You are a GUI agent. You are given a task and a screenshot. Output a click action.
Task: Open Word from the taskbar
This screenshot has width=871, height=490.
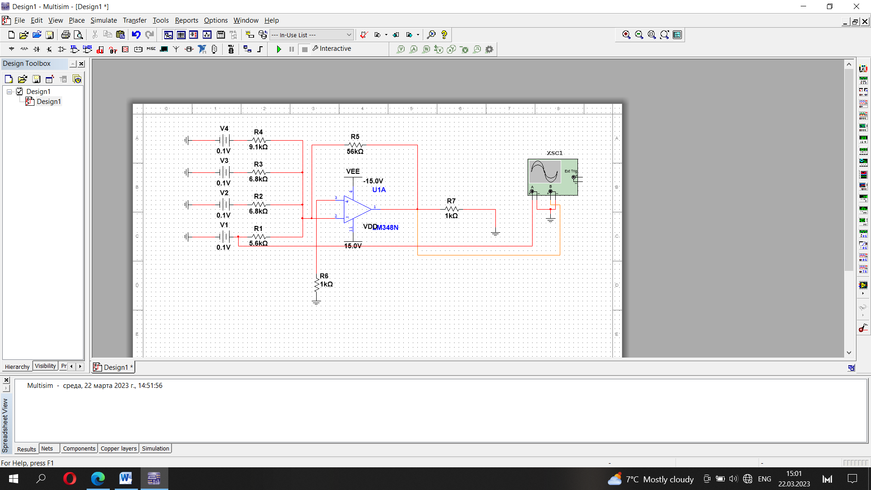(x=126, y=479)
